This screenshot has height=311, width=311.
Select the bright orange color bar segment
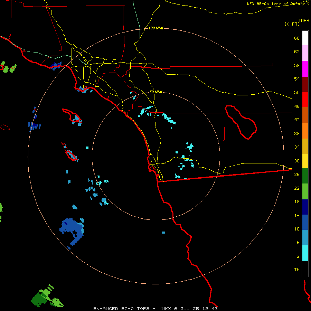click(305, 131)
